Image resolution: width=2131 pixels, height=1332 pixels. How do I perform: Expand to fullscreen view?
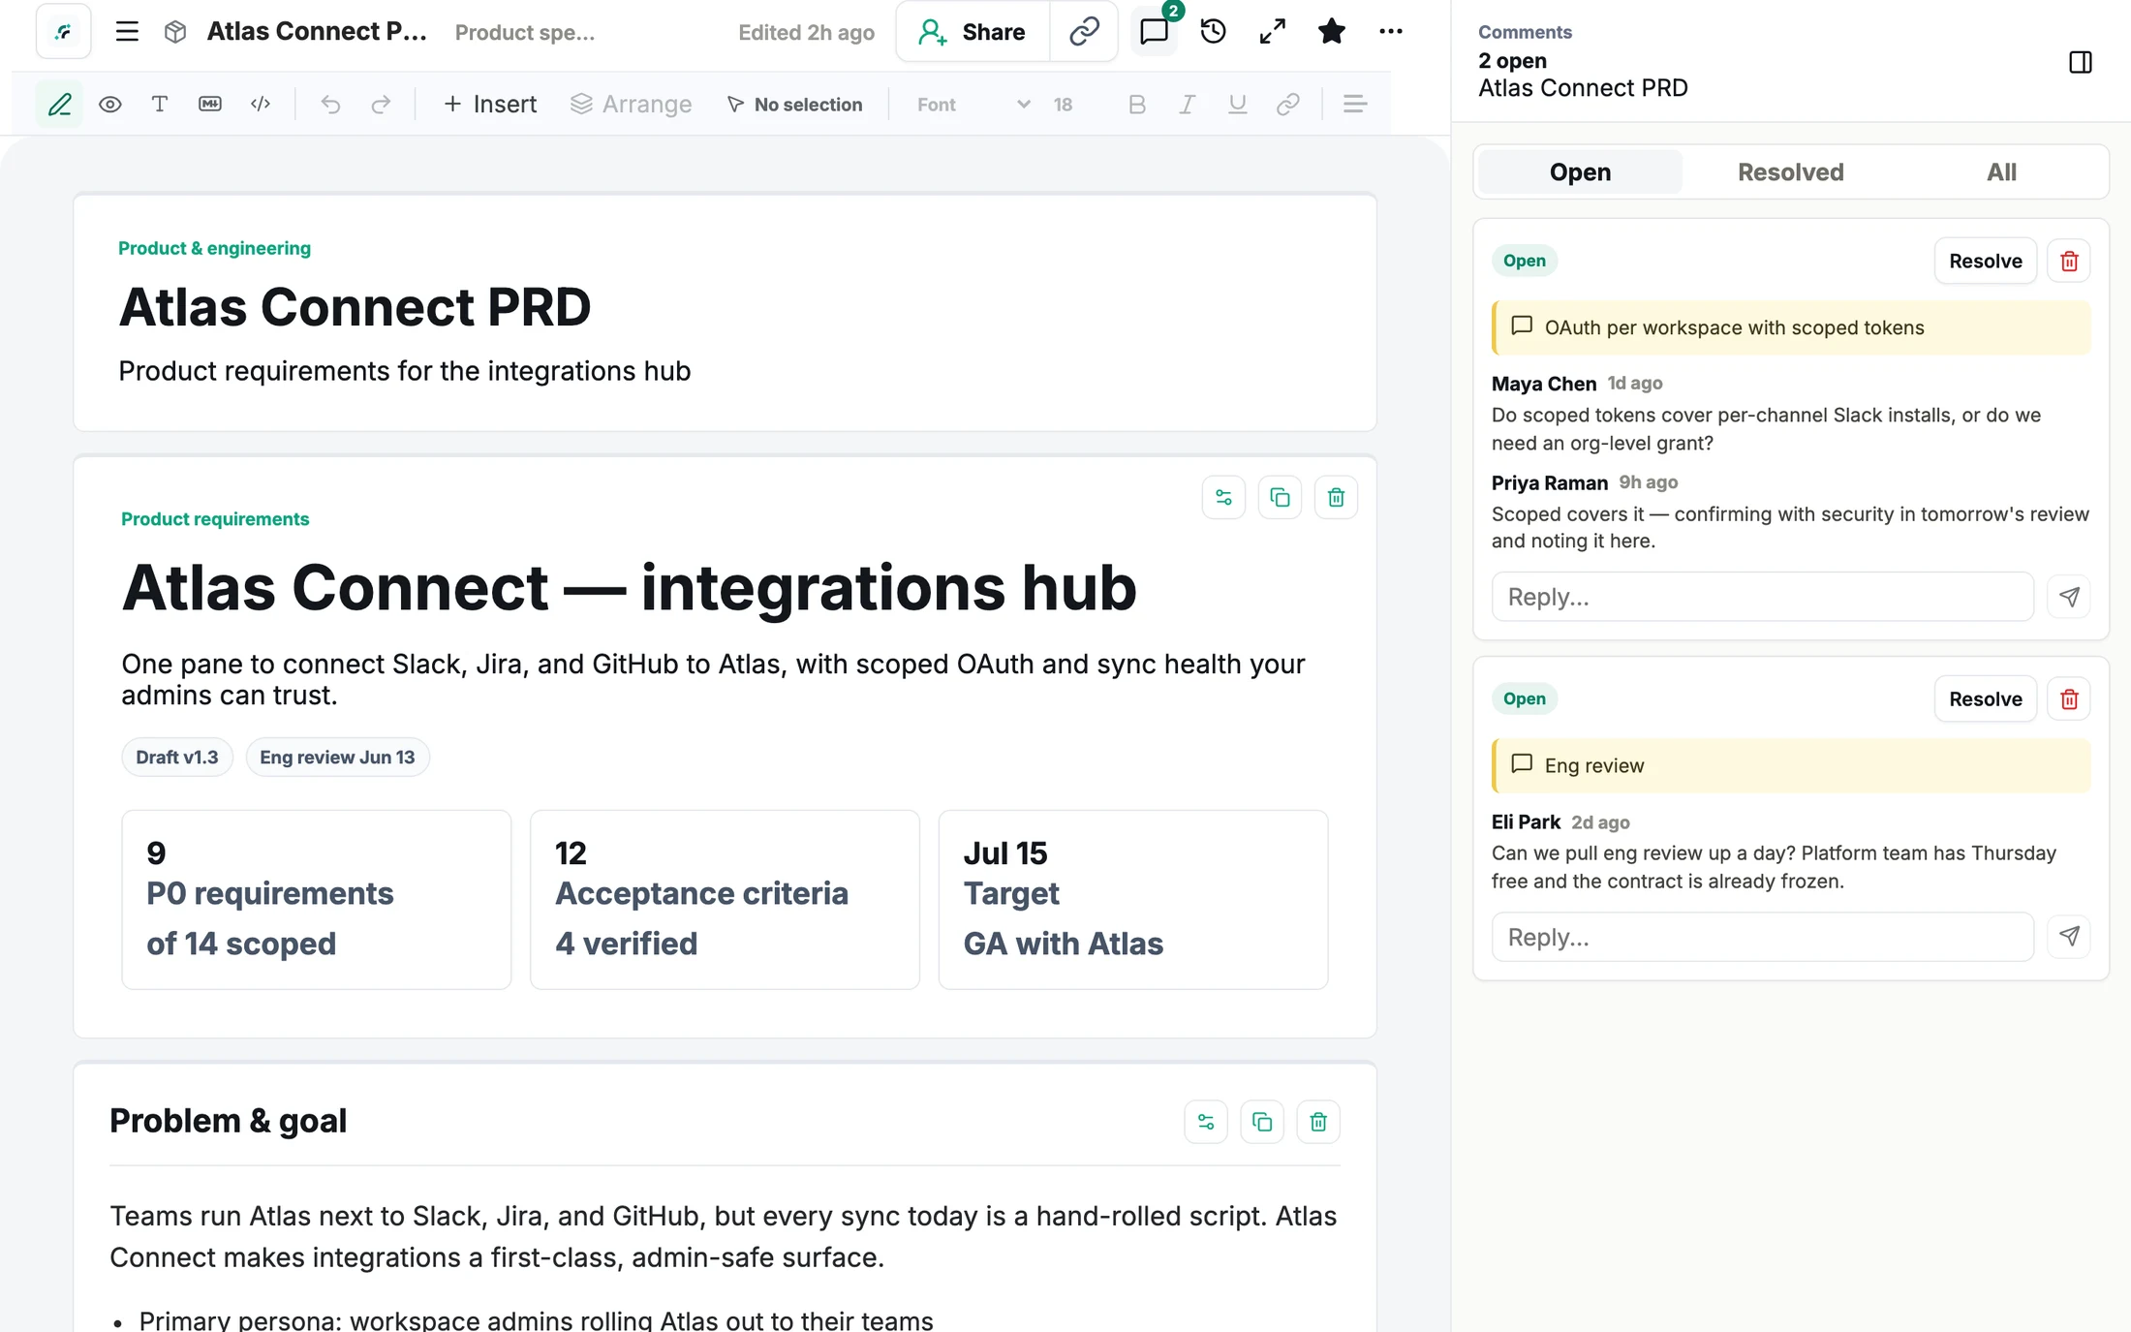[1273, 32]
